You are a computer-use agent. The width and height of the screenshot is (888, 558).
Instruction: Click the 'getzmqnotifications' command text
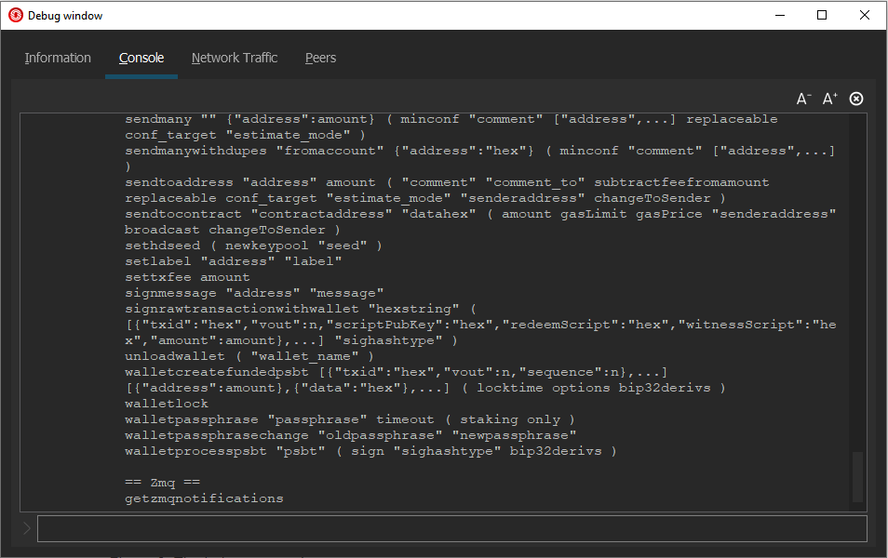point(204,498)
